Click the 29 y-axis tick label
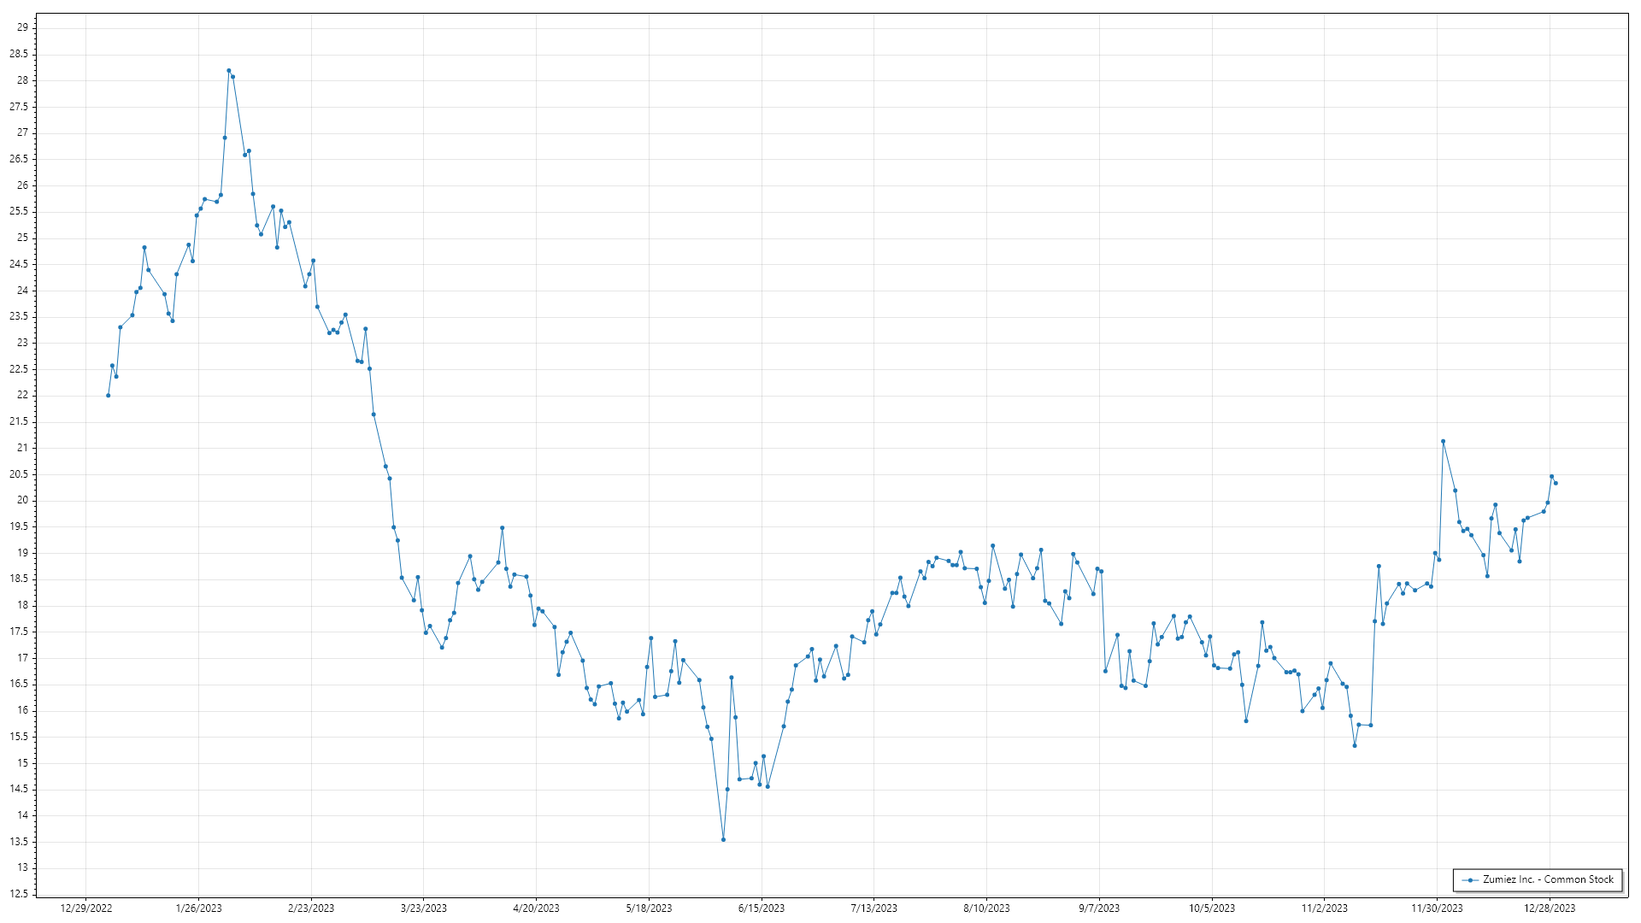Viewport: 1641px width, 923px height. pyautogui.click(x=23, y=27)
